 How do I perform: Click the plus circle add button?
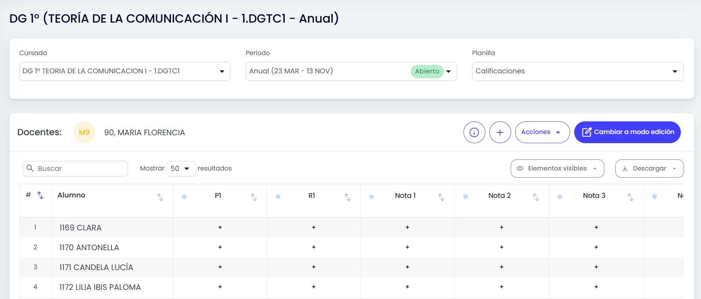coord(500,132)
